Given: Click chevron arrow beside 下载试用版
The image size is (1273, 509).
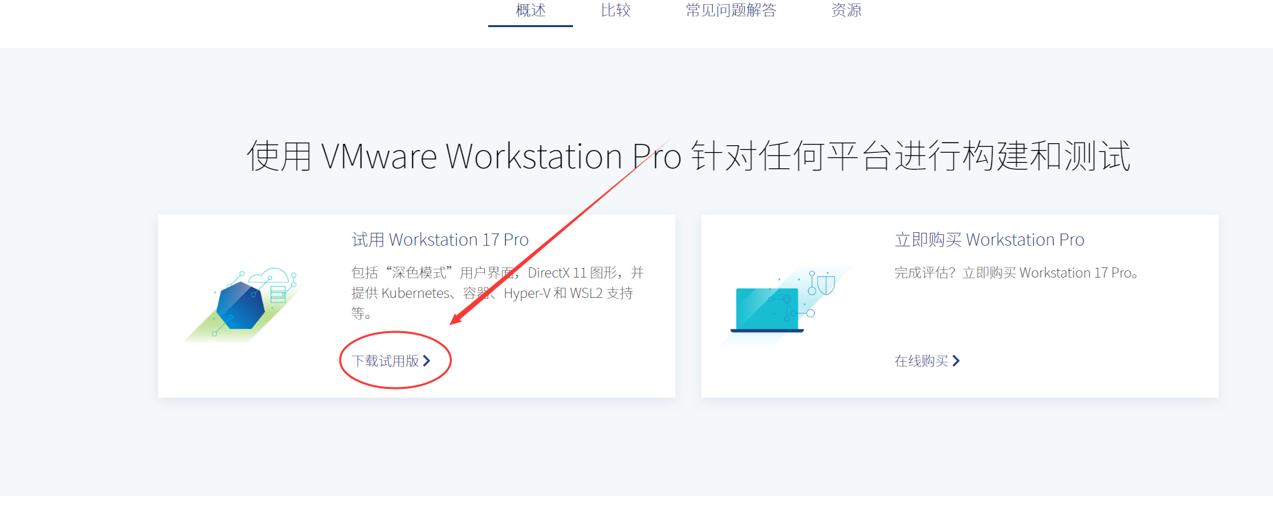Looking at the screenshot, I should [426, 361].
